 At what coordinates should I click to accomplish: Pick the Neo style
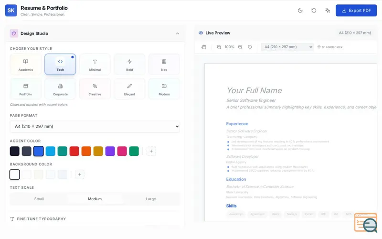pyautogui.click(x=164, y=65)
